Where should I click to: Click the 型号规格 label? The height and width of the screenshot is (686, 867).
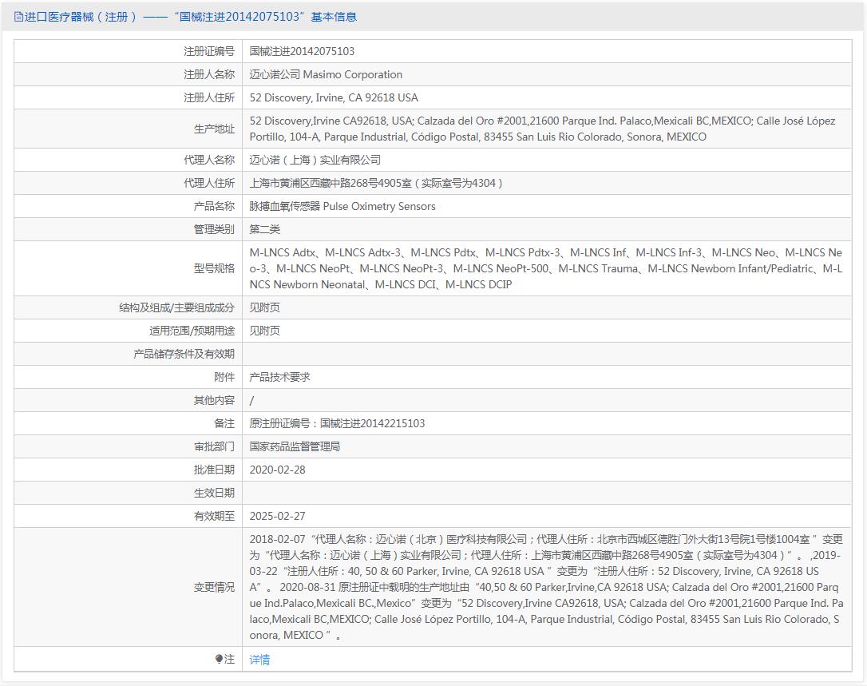pos(214,268)
